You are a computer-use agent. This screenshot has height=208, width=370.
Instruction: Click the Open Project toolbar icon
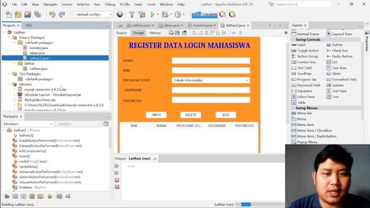click(x=28, y=14)
